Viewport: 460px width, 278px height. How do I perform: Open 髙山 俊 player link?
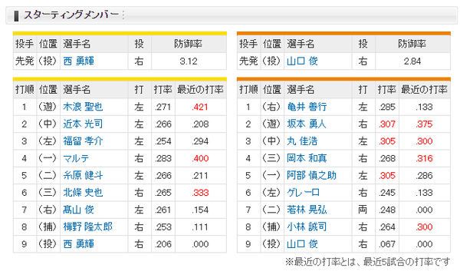tap(79, 210)
